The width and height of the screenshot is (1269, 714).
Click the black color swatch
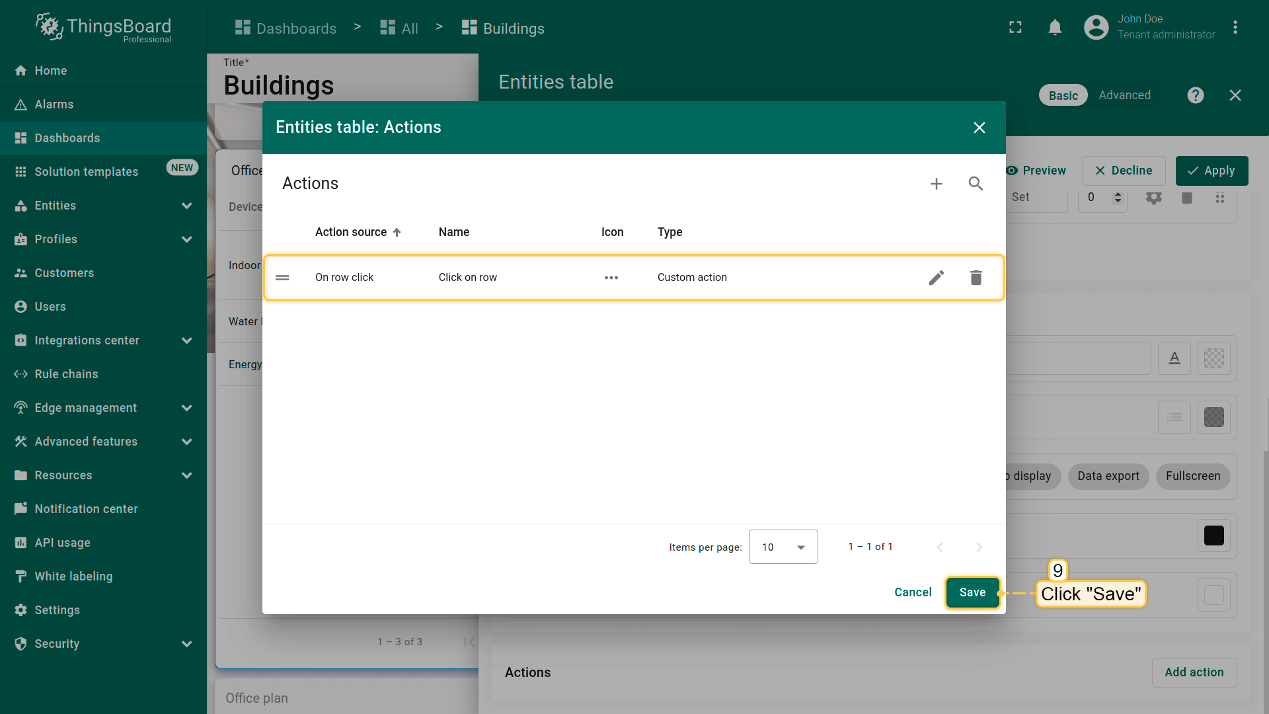point(1213,535)
